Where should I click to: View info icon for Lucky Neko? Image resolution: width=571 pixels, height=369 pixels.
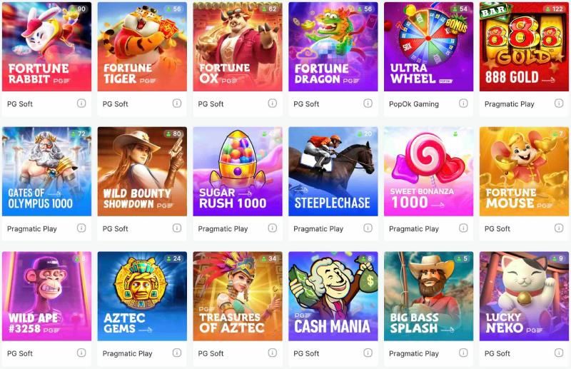pos(559,353)
